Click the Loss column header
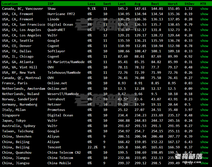Image resolution: width=212 pixels, height=167 pixels. tap(91, 4)
